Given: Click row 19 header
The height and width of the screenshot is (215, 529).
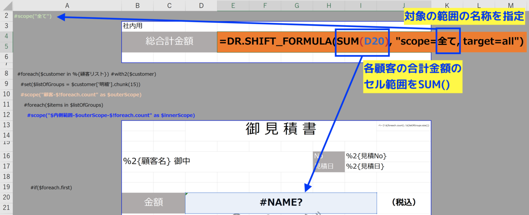Looking at the screenshot, I should (x=6, y=187).
